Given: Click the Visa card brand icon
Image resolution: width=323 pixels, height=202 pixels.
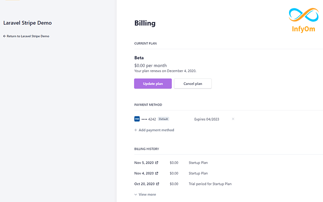Looking at the screenshot, I should coord(137,119).
